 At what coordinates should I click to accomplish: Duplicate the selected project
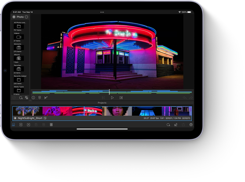click(36, 125)
